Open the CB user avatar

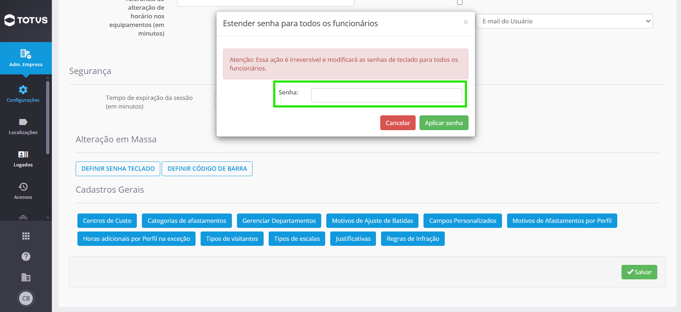coord(26,298)
